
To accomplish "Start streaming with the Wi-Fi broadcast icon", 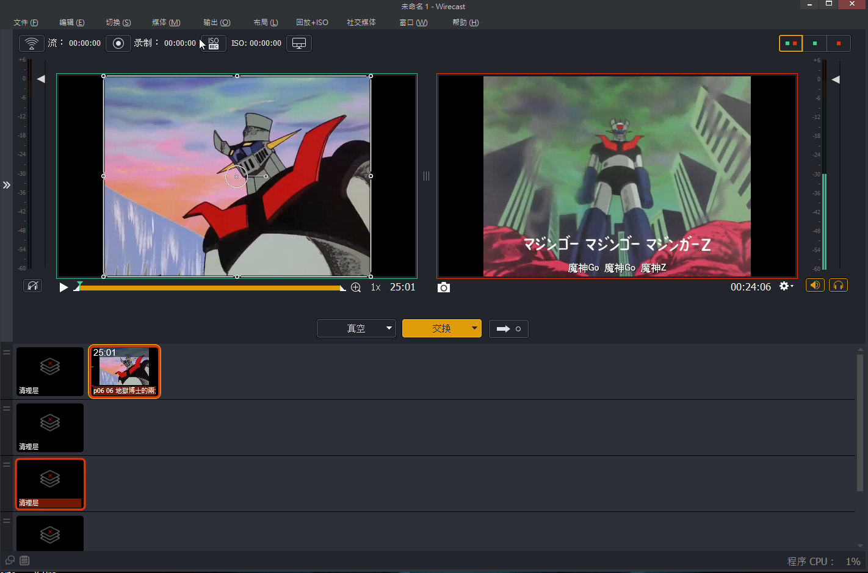I will point(32,43).
